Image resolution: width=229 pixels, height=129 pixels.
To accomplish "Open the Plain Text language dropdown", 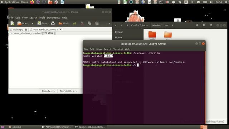I will [x=48, y=91].
